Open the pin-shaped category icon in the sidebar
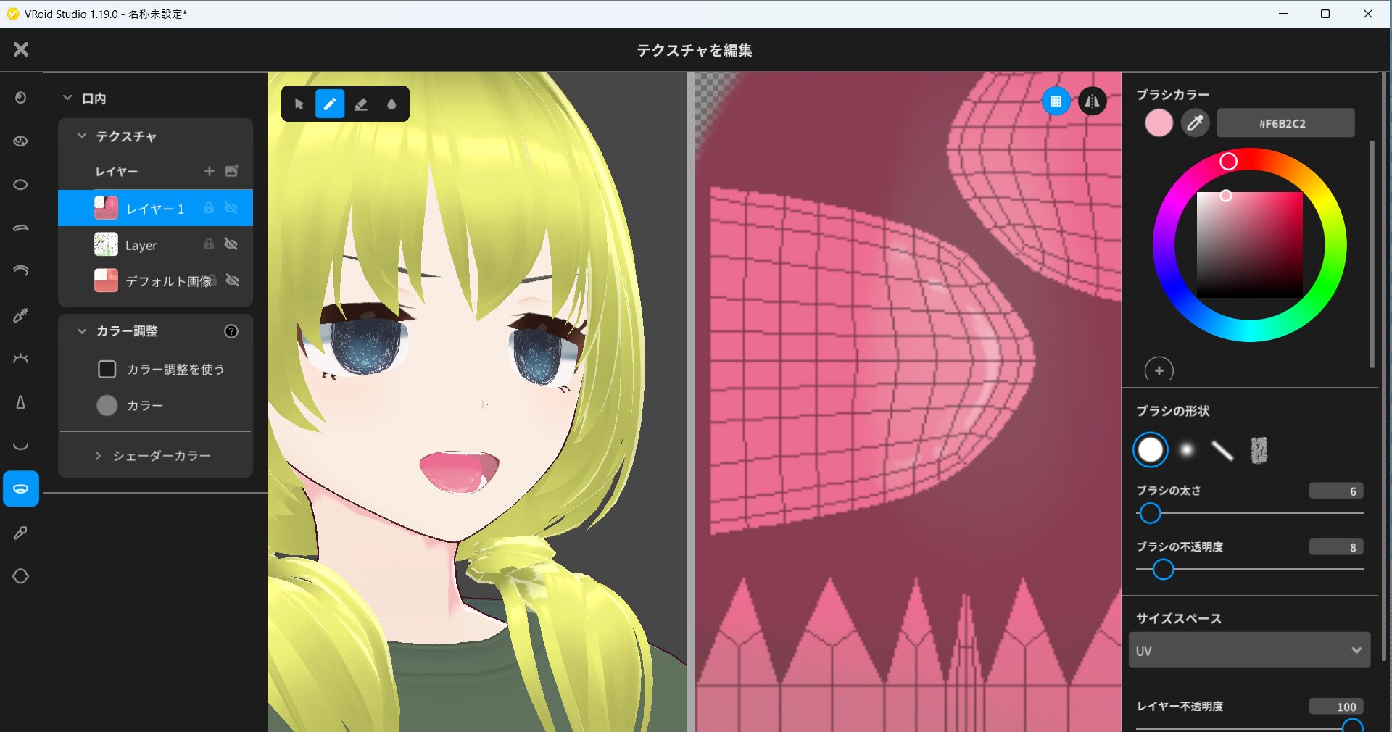The width and height of the screenshot is (1392, 732). 21,533
